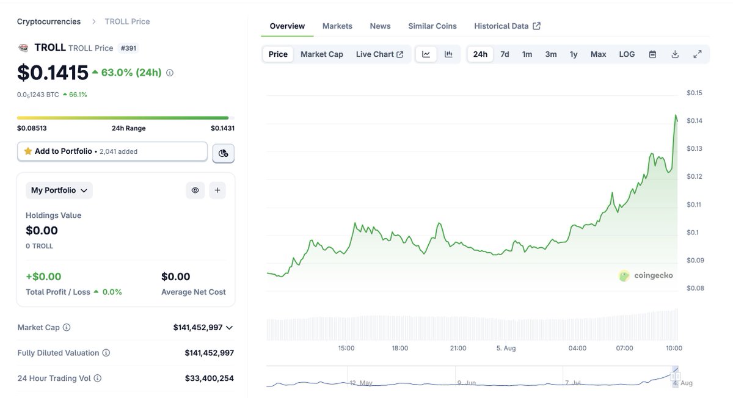Click the $0.08513 range low value
This screenshot has height=398, width=733.
[32, 128]
